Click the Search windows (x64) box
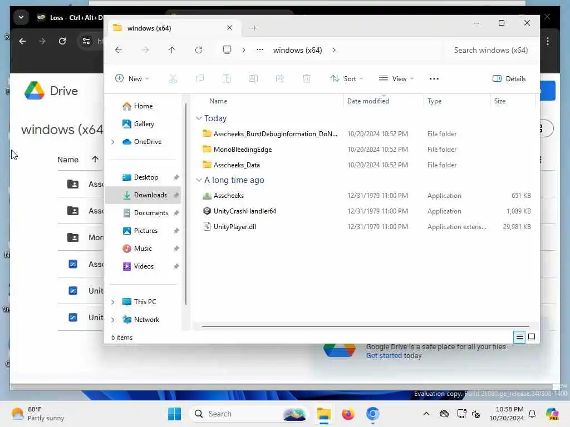570x427 pixels. click(490, 50)
